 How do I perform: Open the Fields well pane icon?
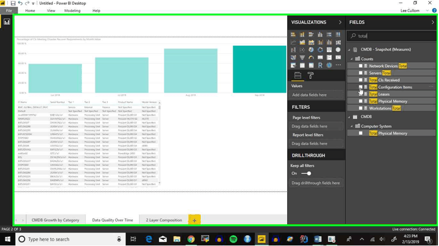coord(298,75)
